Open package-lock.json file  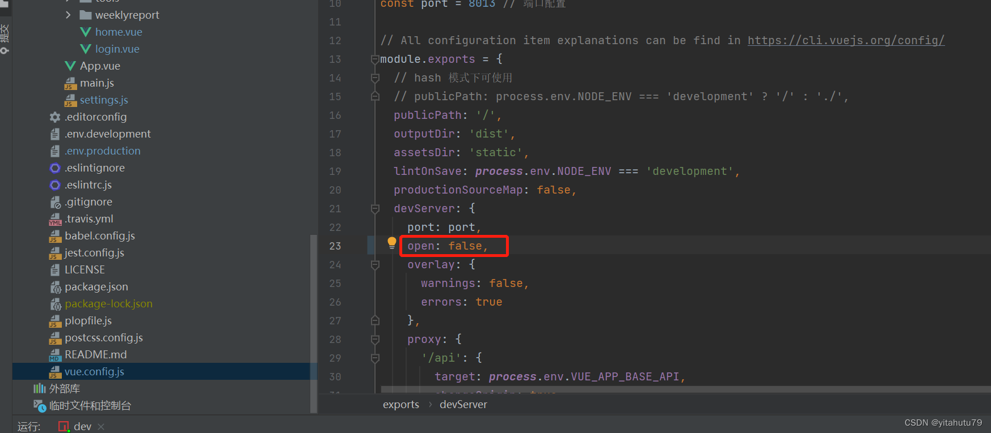[x=108, y=303]
